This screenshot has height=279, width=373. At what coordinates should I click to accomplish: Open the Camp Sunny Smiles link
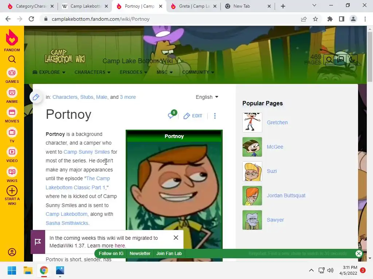pyautogui.click(x=87, y=152)
